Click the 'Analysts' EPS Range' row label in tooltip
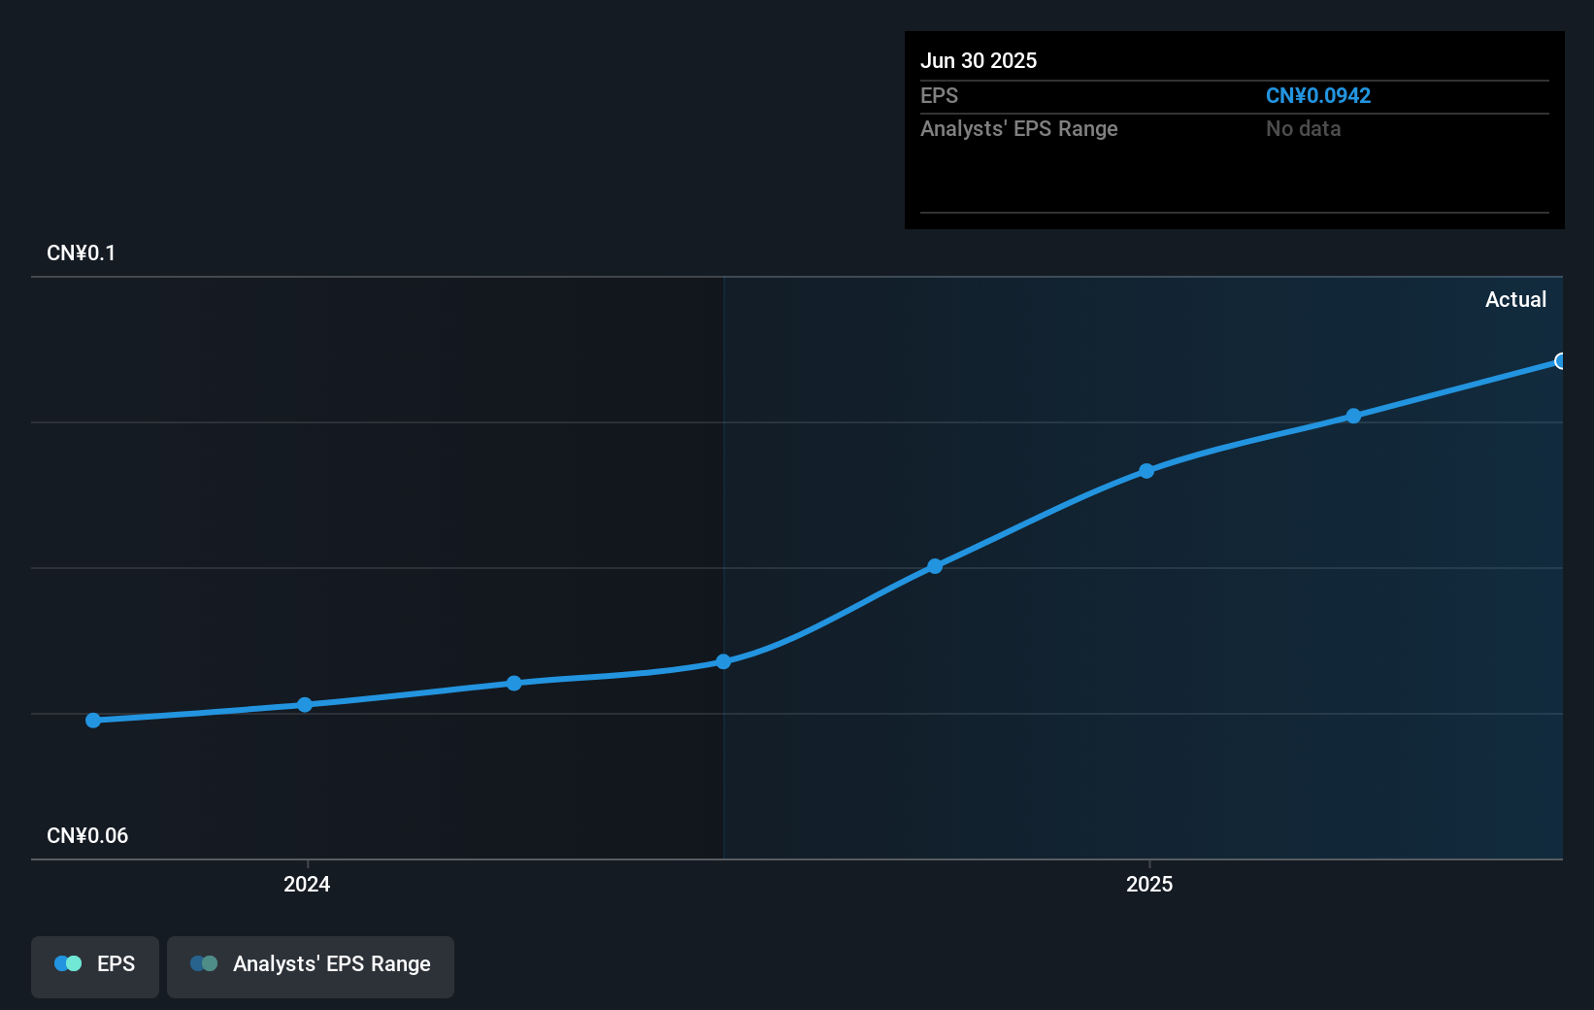 point(1019,129)
